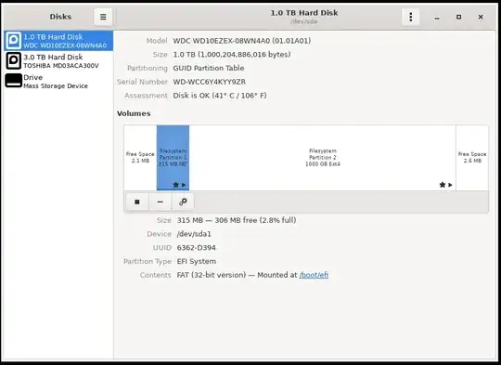Click the serial number WD-WCC6Y4KYY9ZR
Image resolution: width=501 pixels, height=365 pixels.
point(210,82)
